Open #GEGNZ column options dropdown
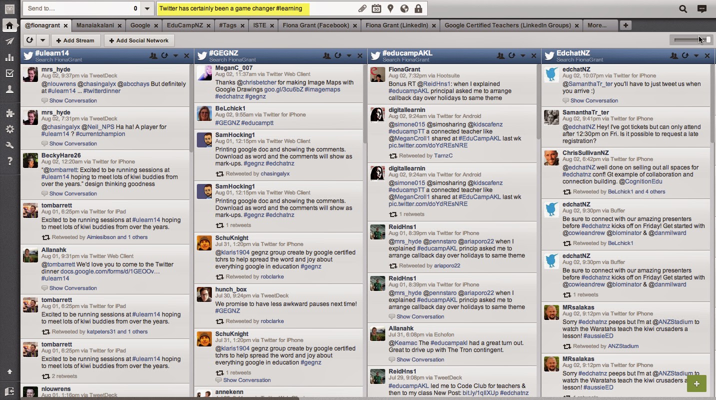 [349, 56]
